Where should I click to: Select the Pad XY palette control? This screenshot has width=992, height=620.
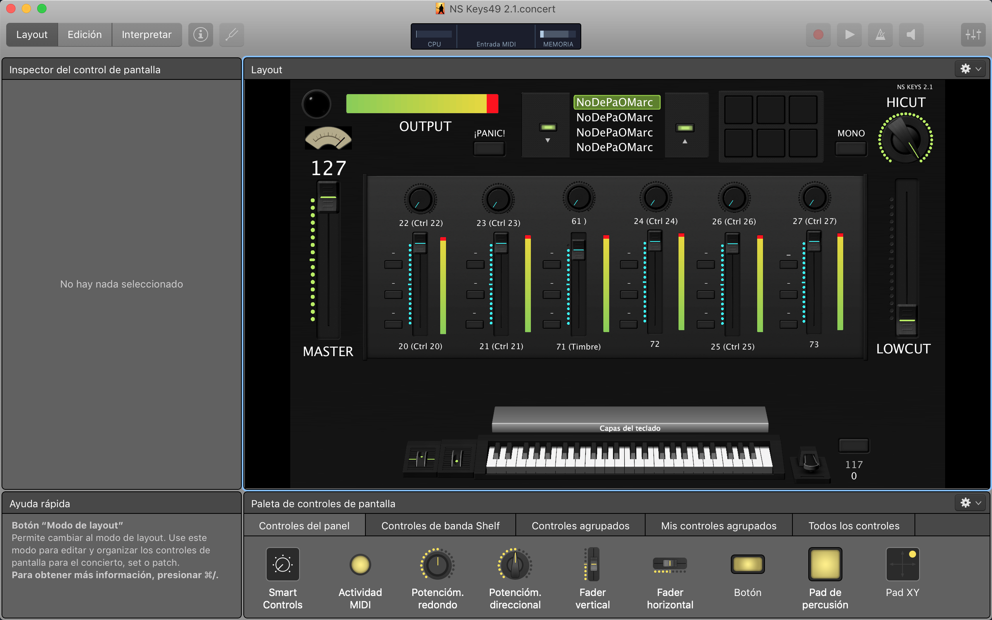point(902,564)
